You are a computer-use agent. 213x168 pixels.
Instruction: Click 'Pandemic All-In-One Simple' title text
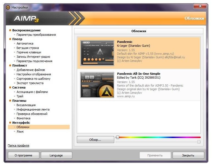[139, 74]
